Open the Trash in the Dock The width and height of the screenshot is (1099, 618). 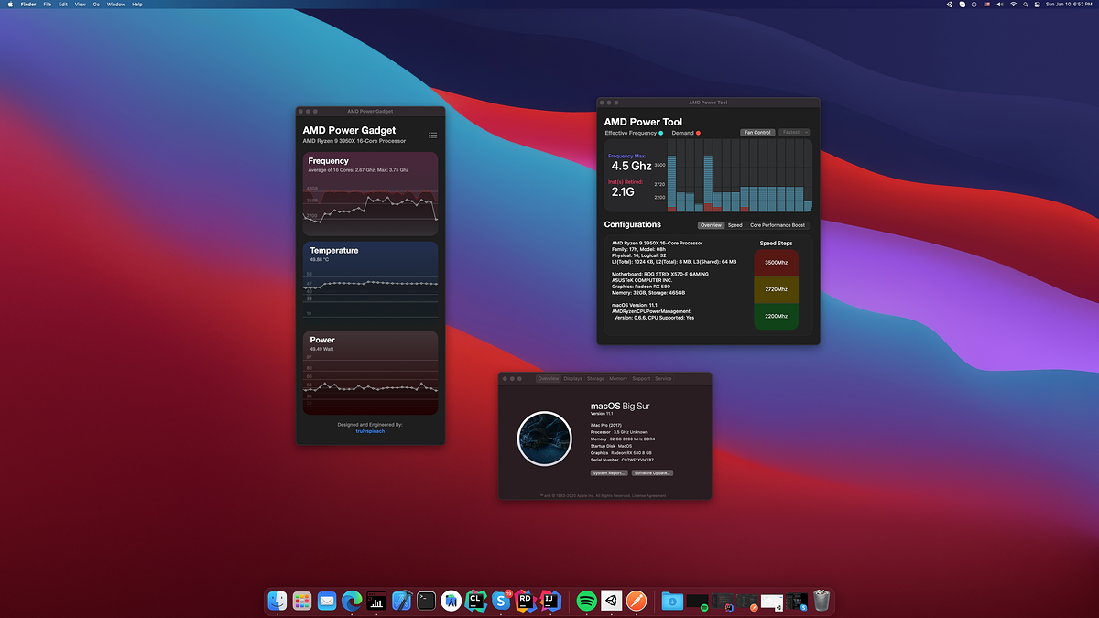[x=822, y=601]
